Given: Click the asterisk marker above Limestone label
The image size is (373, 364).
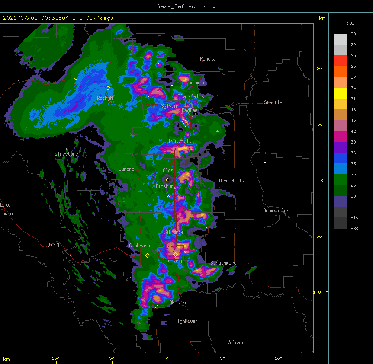Looking at the screenshot, I should coord(67,150).
